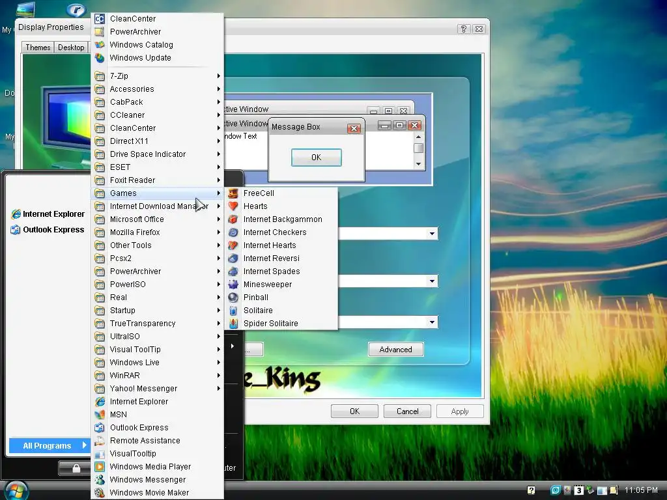Screen dimensions: 667x500
Task: Launch PowerArchiver shortcut at top
Action: pos(158,31)
